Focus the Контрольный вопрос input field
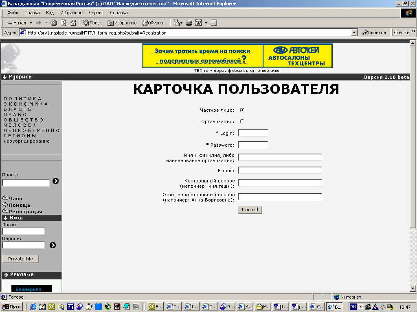This screenshot has height=312, width=417. [x=280, y=183]
